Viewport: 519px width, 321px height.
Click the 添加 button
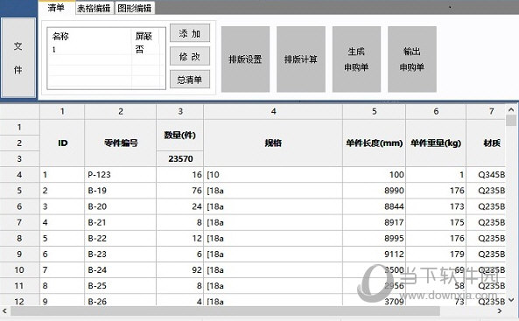click(x=190, y=33)
